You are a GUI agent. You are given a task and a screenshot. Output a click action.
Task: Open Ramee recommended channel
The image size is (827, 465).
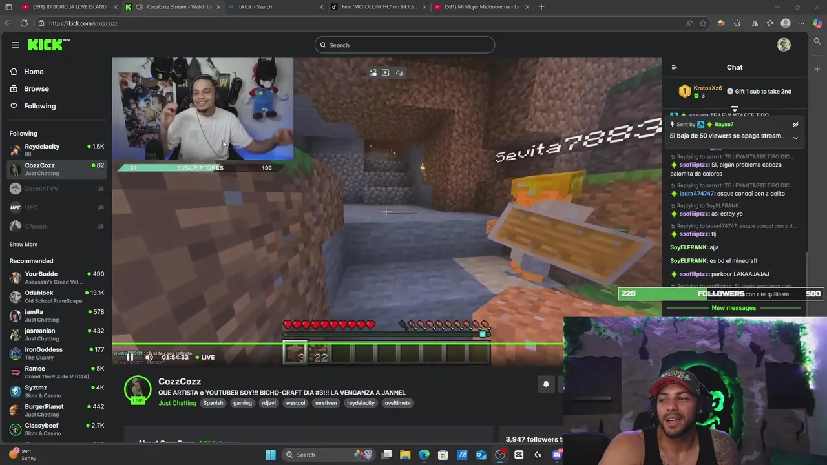pyautogui.click(x=57, y=372)
